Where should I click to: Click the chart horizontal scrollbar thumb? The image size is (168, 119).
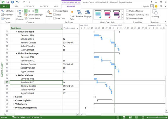pyautogui.click(x=94, y=114)
